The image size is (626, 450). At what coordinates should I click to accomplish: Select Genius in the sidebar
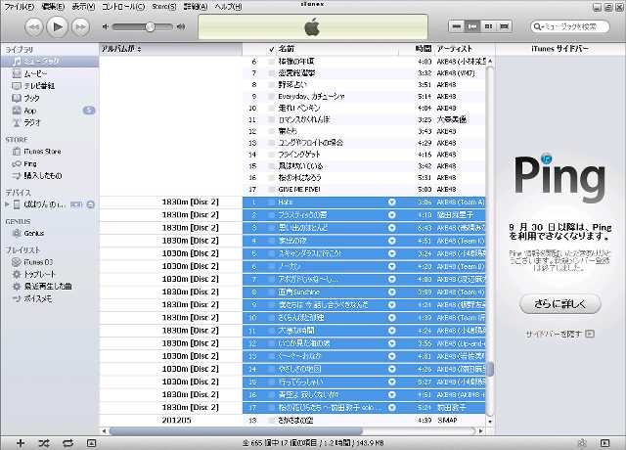point(34,233)
